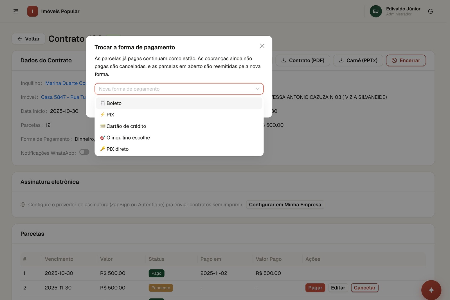This screenshot has width=450, height=300.
Task: Click the 2025-11-30 due date cell
Action: (x=58, y=288)
